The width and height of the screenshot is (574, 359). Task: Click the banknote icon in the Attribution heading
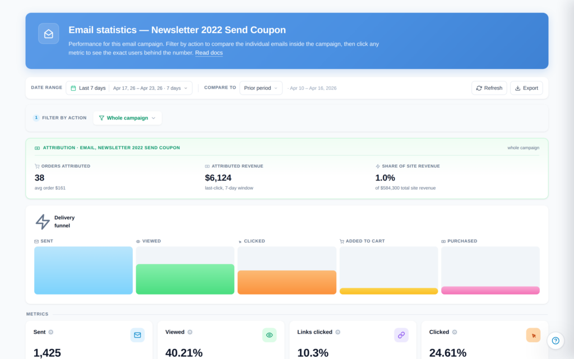[38, 148]
